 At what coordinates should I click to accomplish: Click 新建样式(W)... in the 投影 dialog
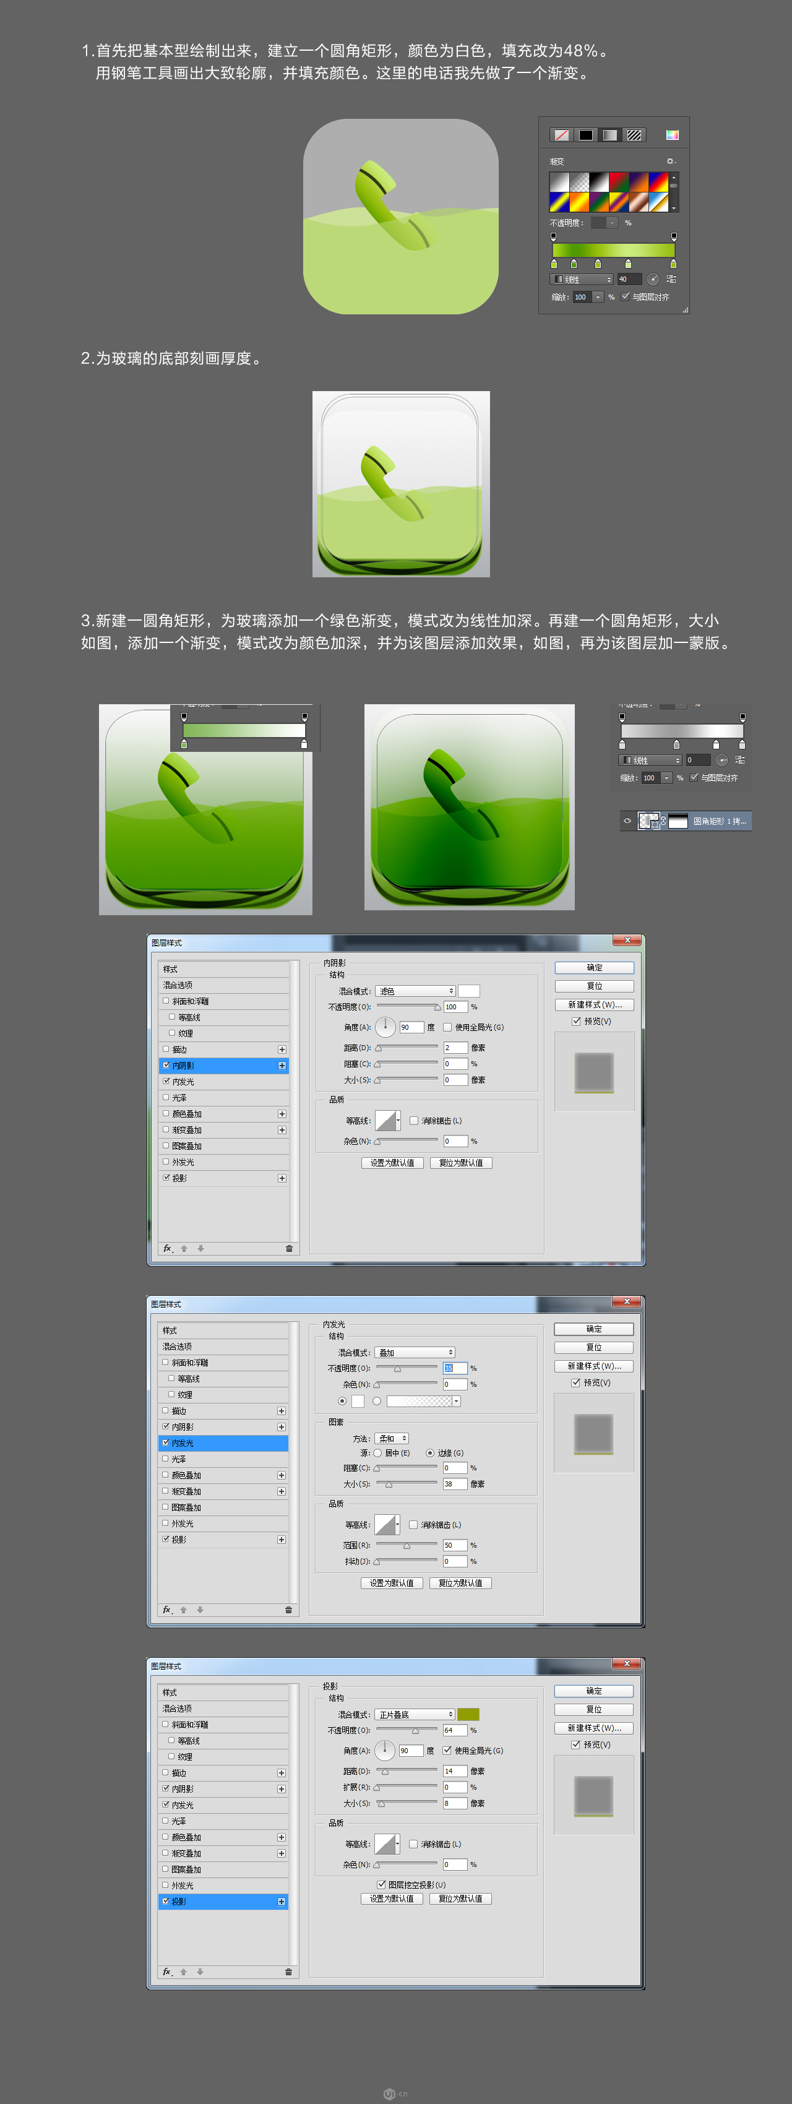(x=593, y=1728)
